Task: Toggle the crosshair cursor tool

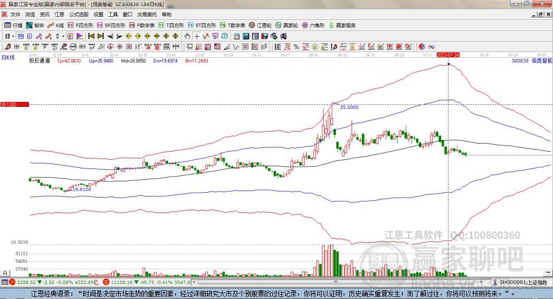Action: [x=197, y=36]
